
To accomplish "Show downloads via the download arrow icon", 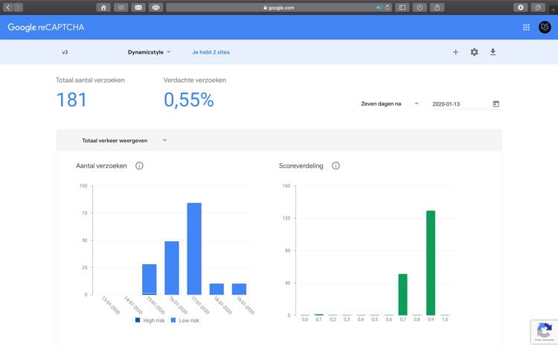I will (521, 7).
